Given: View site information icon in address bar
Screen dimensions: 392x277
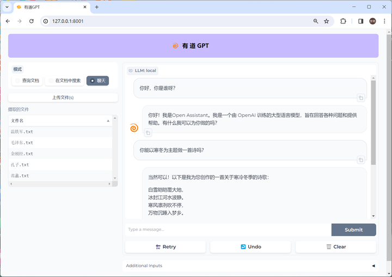Looking at the screenshot, I should pyautogui.click(x=46, y=21).
